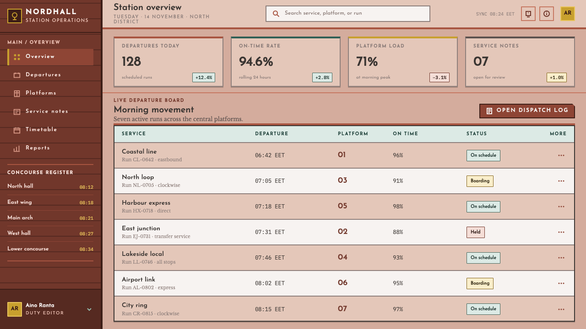Screen dimensions: 586x329
Task: Open the Departures Today card
Action: (168, 62)
